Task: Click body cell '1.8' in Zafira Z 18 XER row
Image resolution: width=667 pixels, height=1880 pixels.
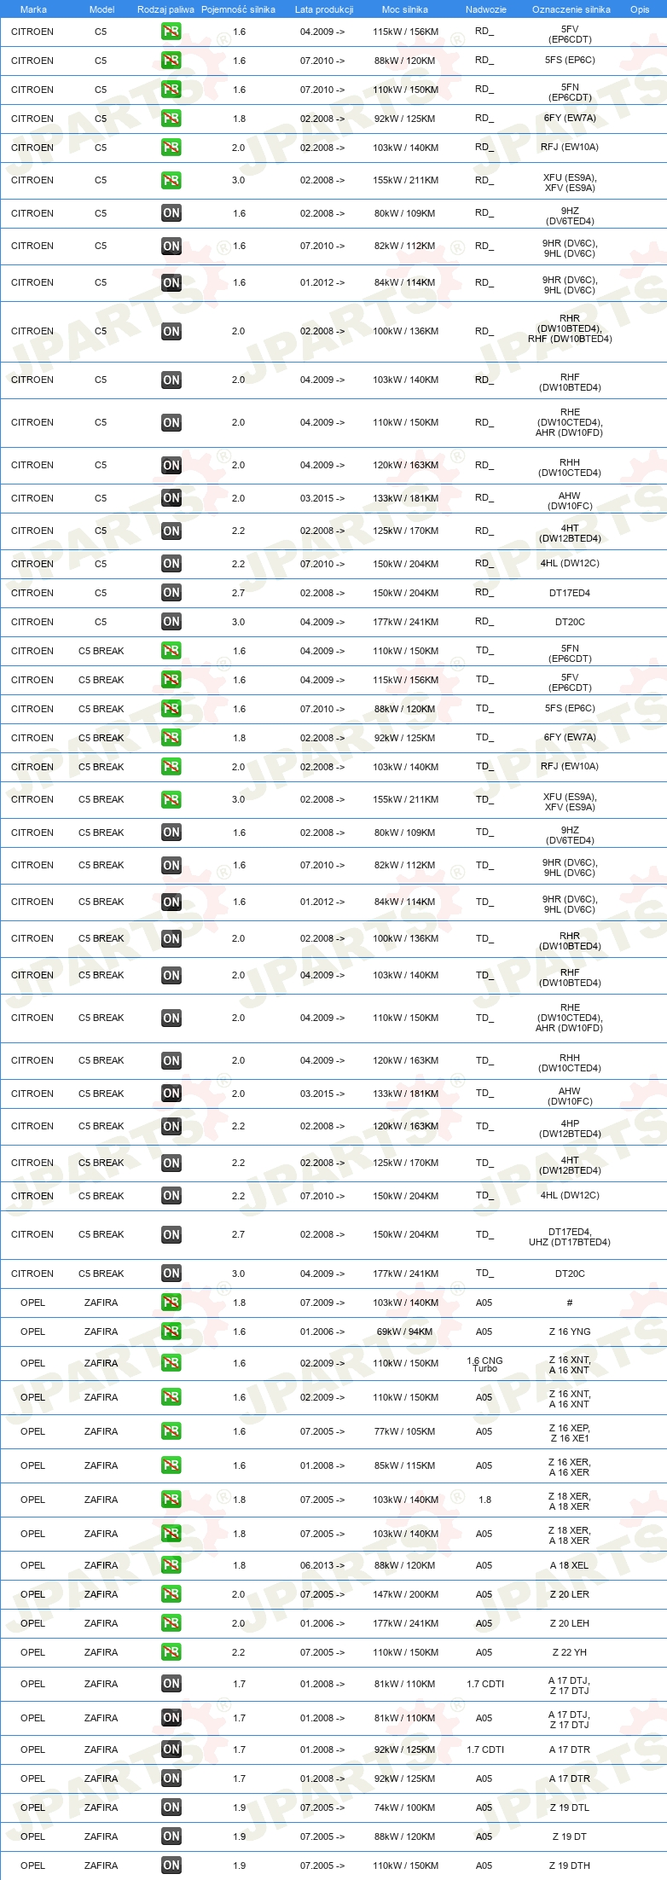Action: [485, 1500]
